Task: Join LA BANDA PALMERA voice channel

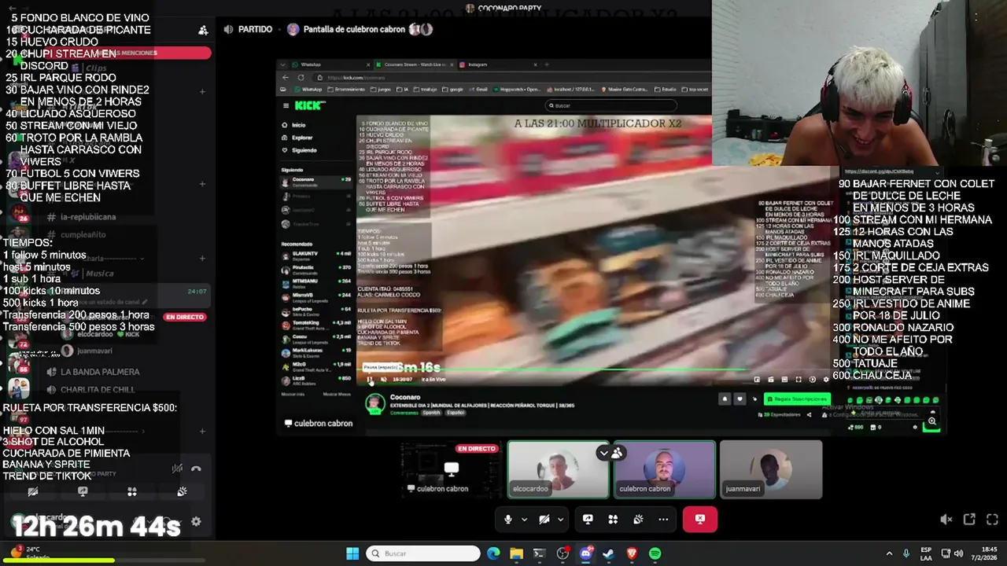Action: (x=100, y=372)
